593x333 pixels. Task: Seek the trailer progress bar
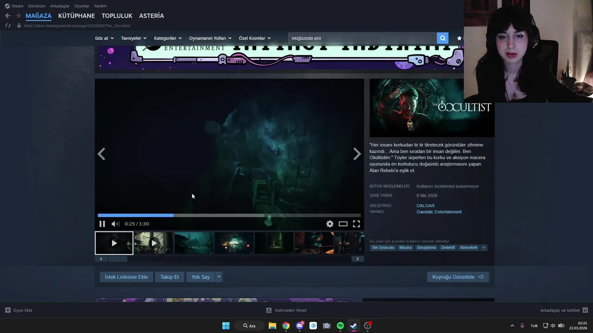(229, 216)
